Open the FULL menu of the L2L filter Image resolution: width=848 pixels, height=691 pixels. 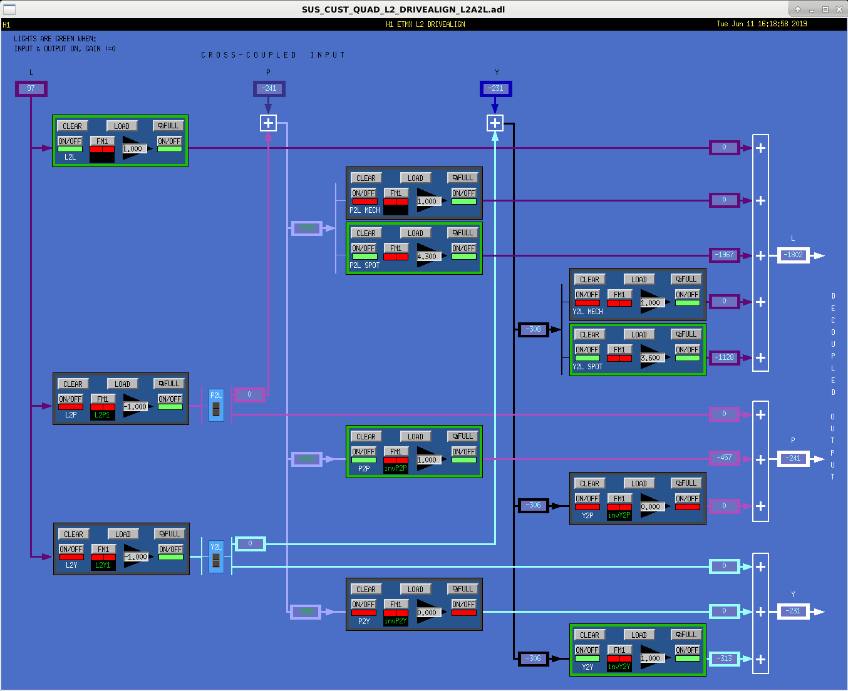pos(168,126)
